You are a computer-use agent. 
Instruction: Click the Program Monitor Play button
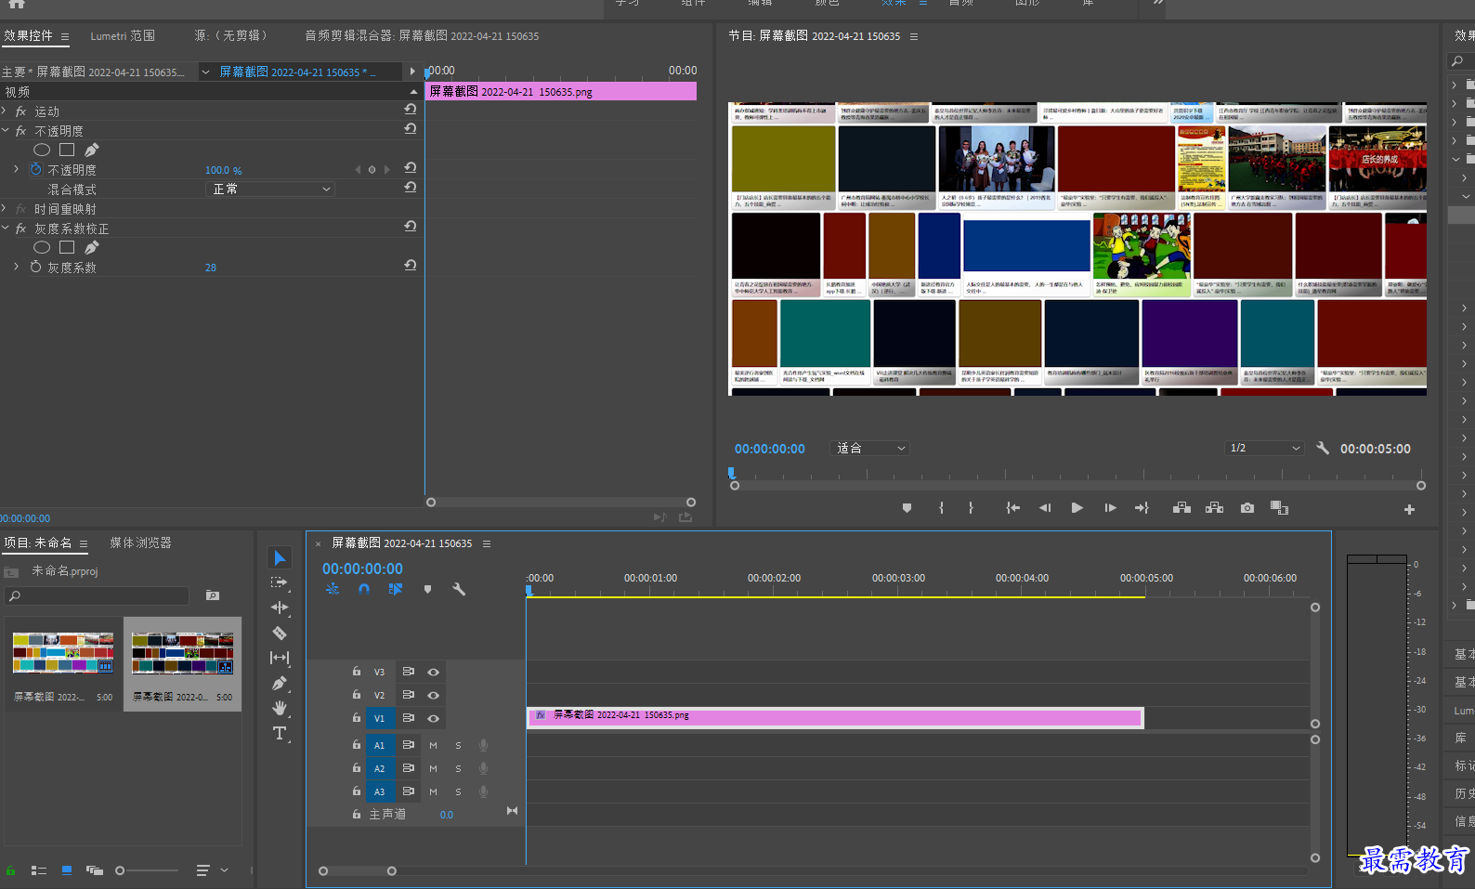click(x=1077, y=508)
